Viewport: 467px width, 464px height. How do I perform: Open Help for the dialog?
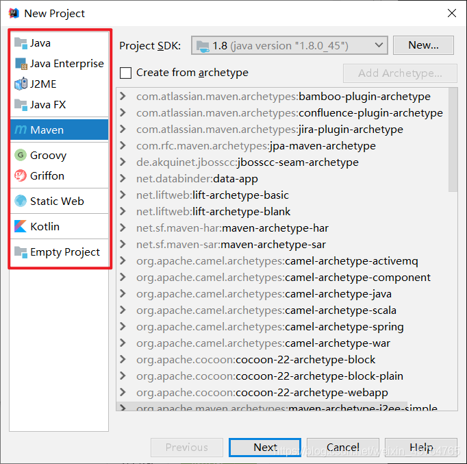pos(421,447)
